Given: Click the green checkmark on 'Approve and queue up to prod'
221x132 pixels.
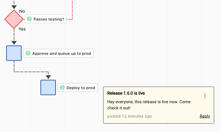Looking at the screenshot, I should pos(28,53).
